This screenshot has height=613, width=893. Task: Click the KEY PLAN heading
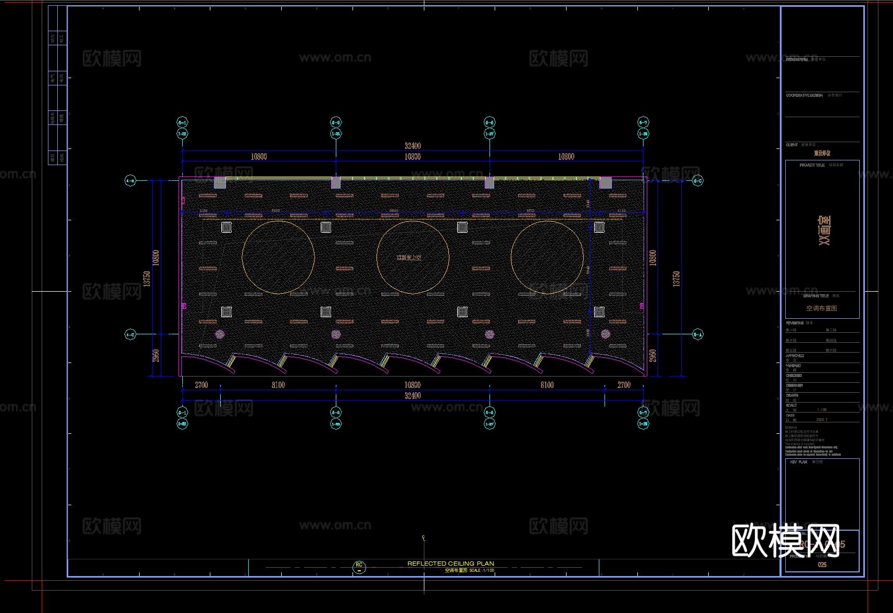pyautogui.click(x=798, y=462)
